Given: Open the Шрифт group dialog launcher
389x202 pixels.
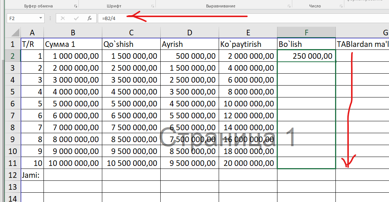Looking at the screenshot, I should point(152,6).
